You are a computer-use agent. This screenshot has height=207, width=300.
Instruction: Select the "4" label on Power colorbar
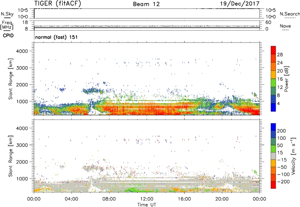click(x=278, y=103)
